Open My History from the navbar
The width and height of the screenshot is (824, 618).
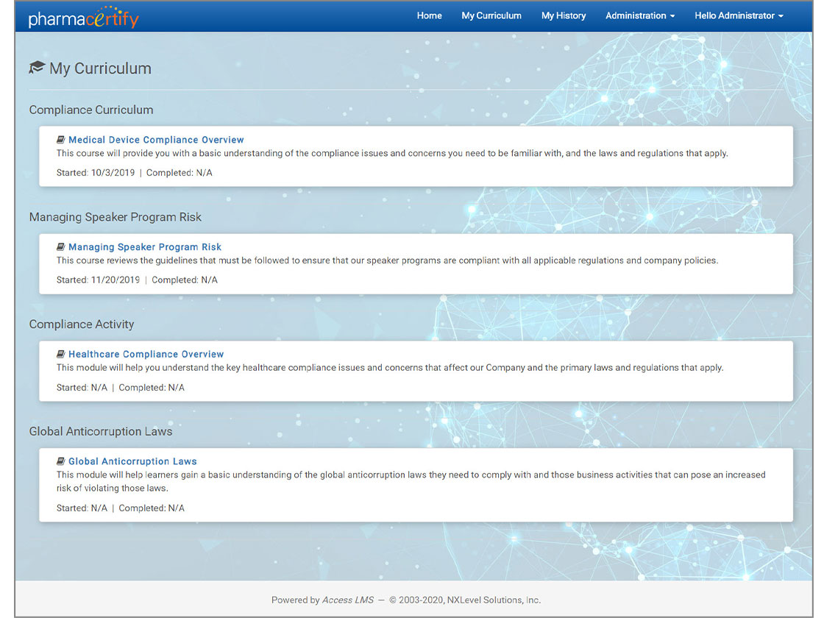click(x=564, y=15)
